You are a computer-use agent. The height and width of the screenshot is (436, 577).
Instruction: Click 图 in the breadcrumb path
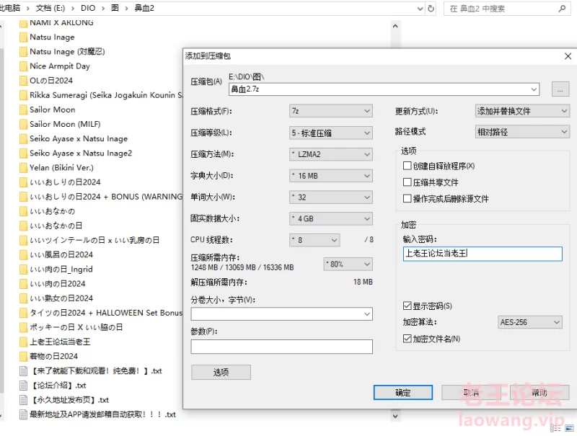pyautogui.click(x=115, y=8)
